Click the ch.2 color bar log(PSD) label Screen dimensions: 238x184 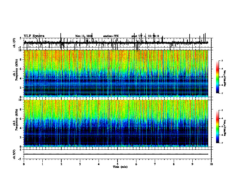[225, 128]
